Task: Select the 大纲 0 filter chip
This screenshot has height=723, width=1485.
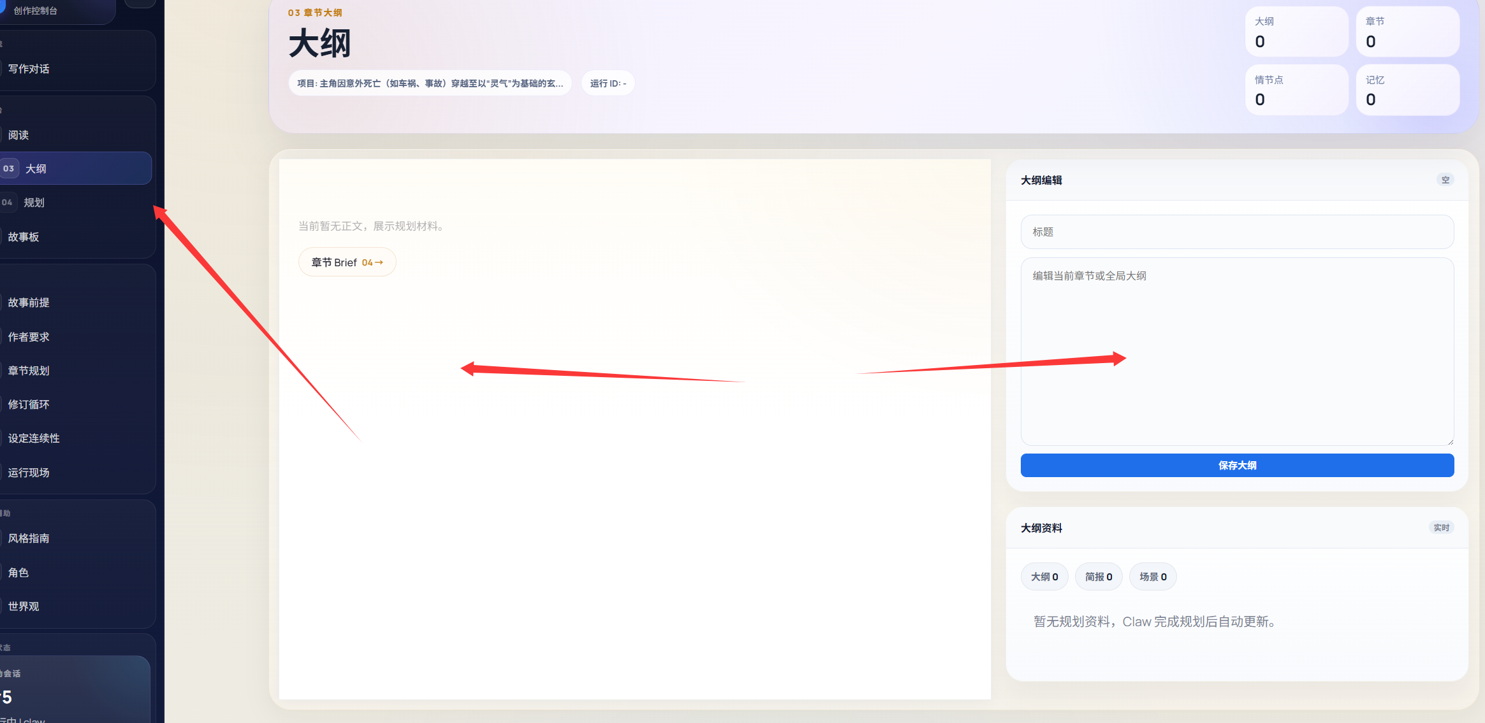Action: click(1044, 576)
